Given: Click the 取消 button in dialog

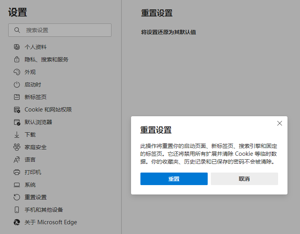Looking at the screenshot, I should click(x=244, y=179).
